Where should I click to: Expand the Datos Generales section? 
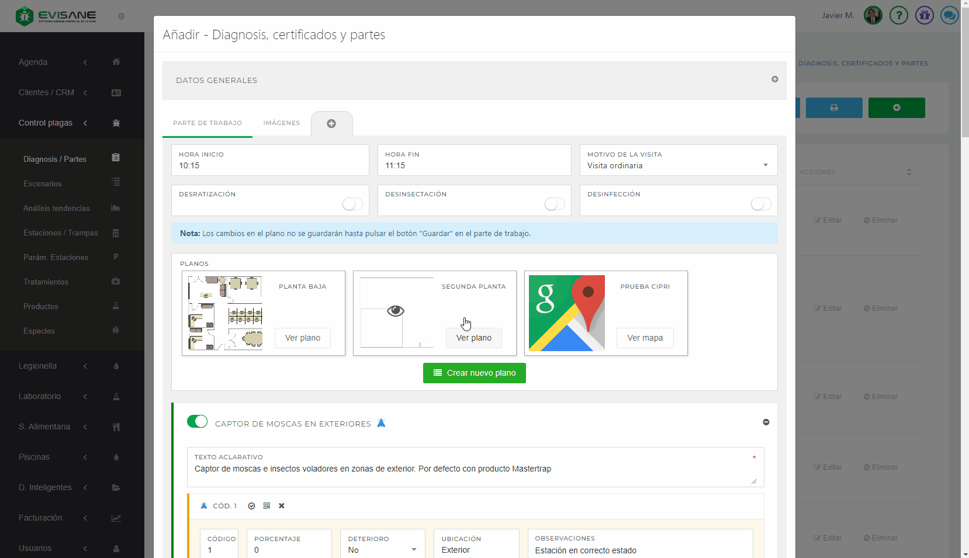coord(774,79)
